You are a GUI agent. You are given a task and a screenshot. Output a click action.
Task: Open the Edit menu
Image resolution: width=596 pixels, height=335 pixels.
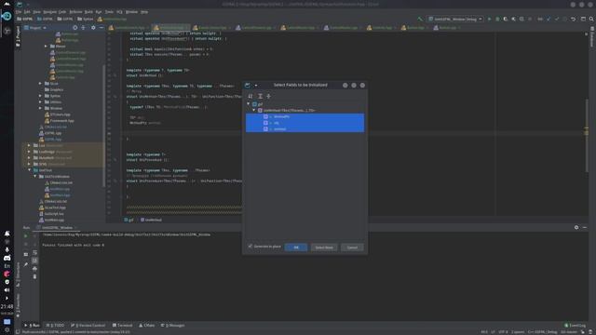[x=27, y=12]
